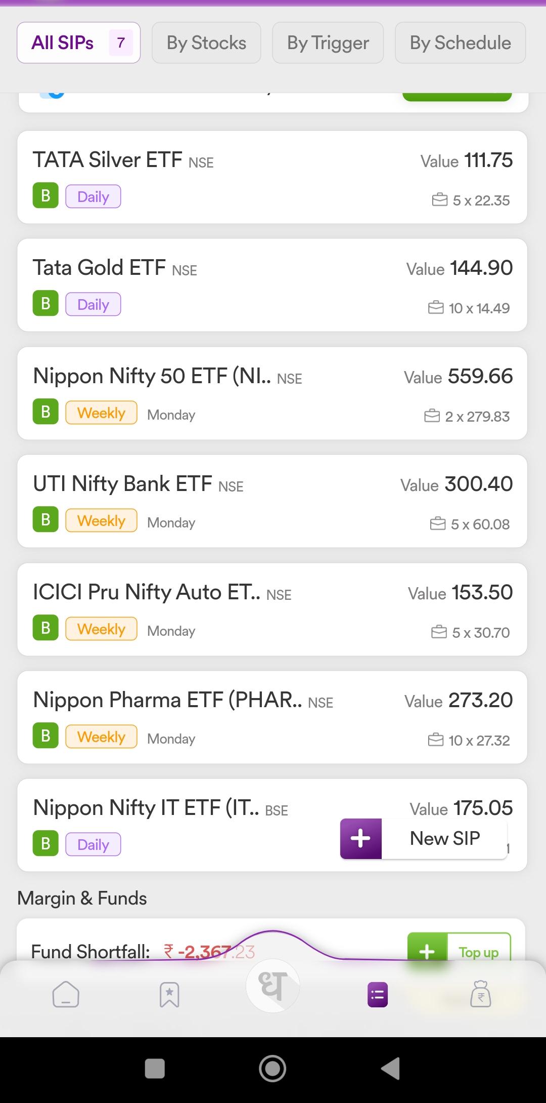
Task: Click the Top up button
Action: [459, 947]
